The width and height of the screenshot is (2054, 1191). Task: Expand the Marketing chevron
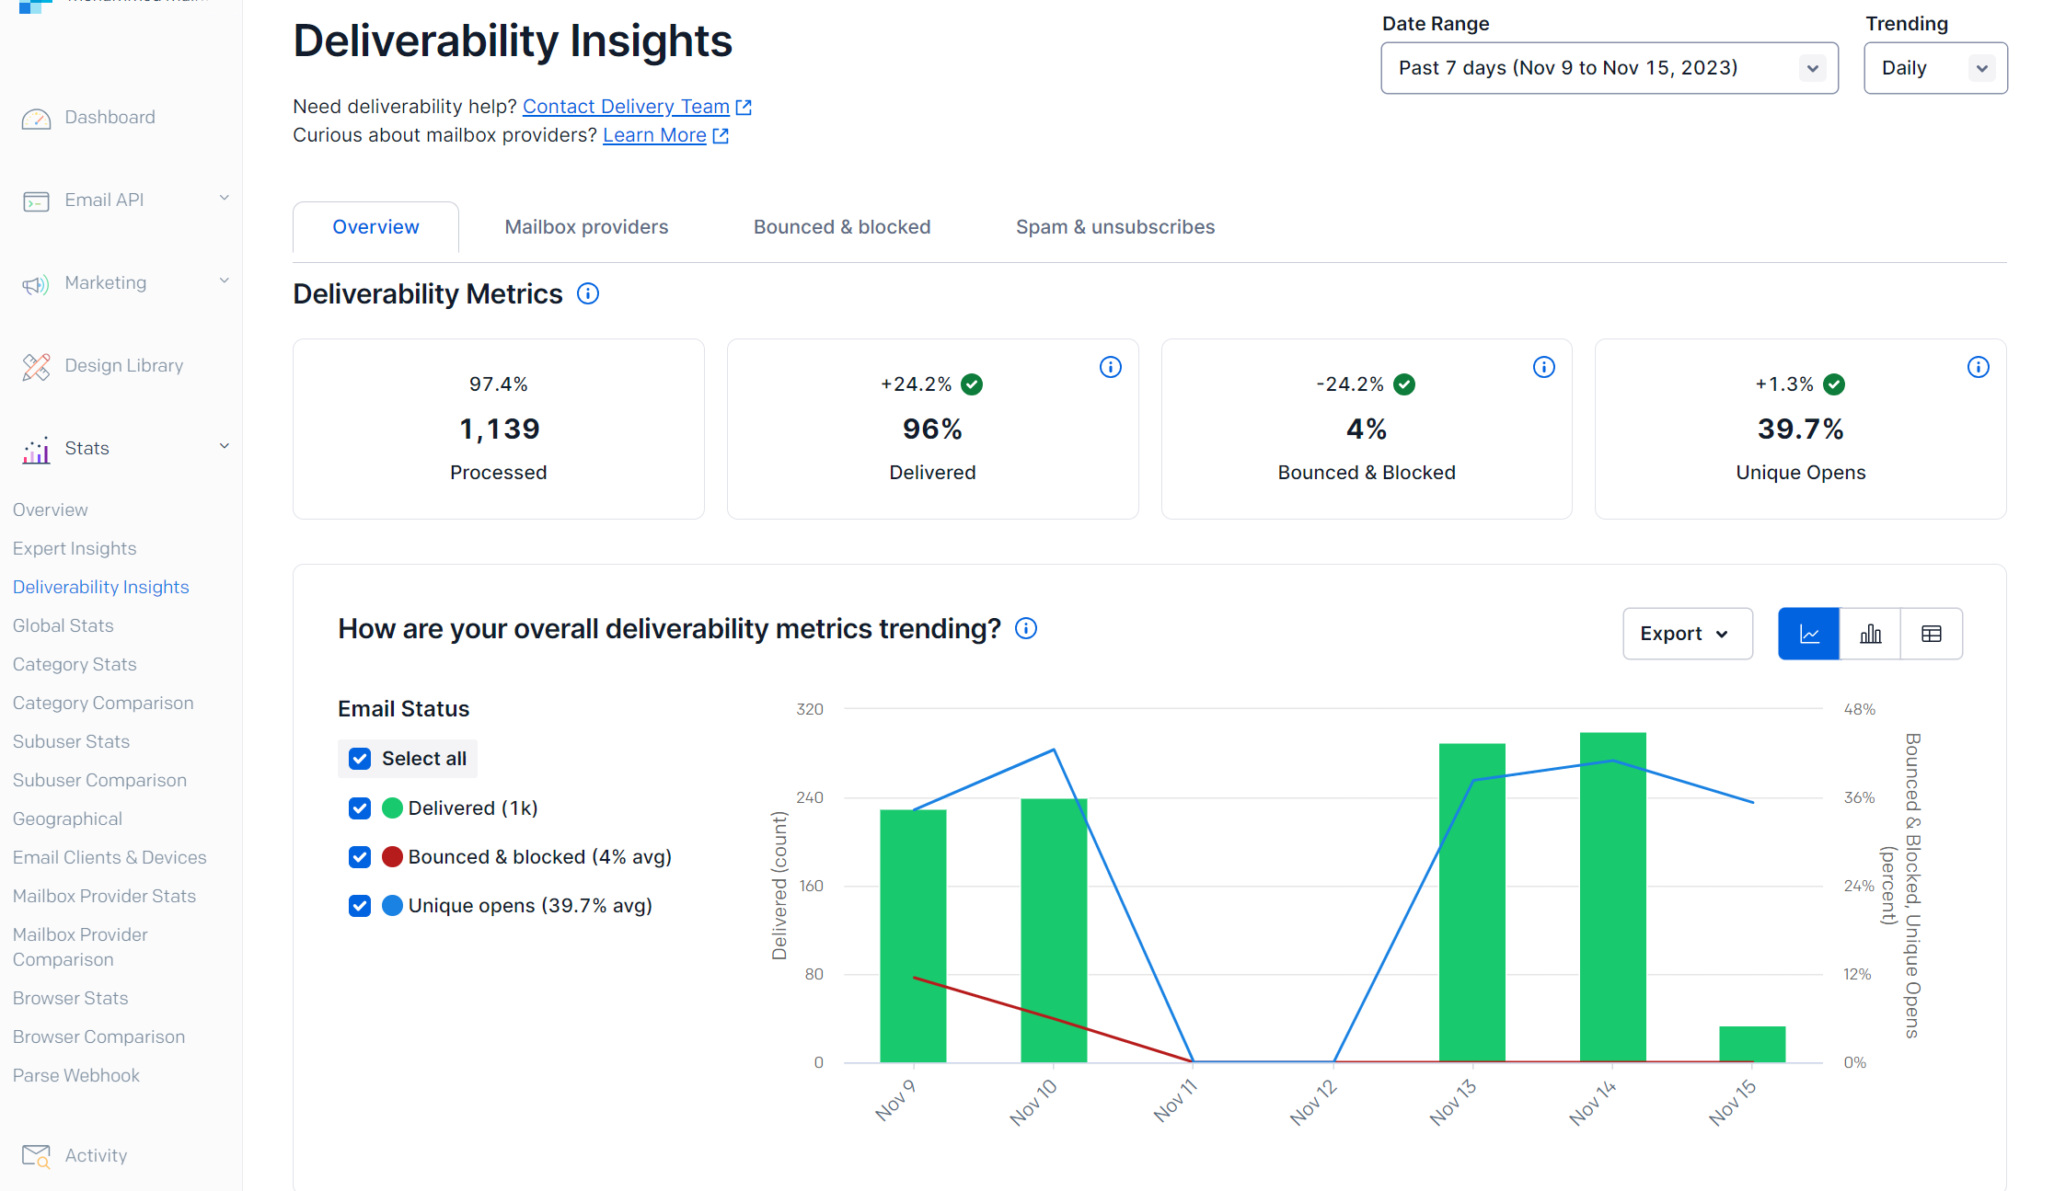coord(224,281)
